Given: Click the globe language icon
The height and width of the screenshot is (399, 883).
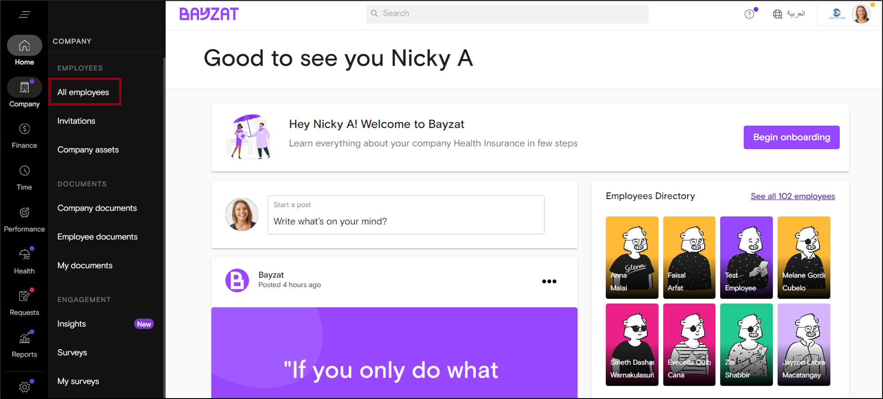Looking at the screenshot, I should click(x=778, y=14).
